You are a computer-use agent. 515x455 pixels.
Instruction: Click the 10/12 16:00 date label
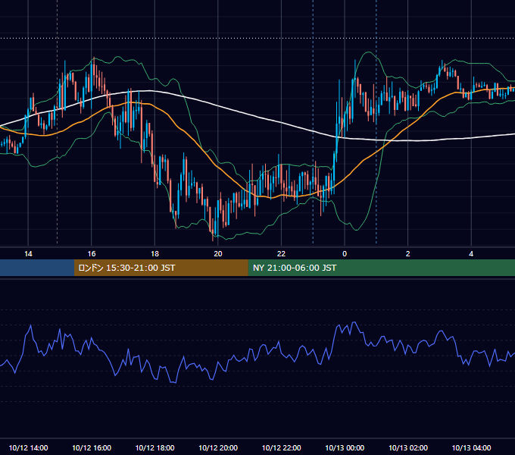(x=92, y=447)
